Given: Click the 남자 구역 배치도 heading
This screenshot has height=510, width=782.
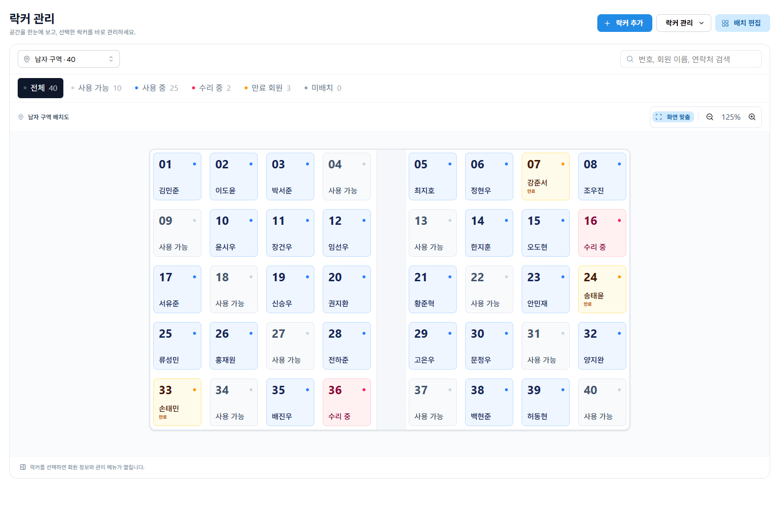Looking at the screenshot, I should (x=49, y=117).
